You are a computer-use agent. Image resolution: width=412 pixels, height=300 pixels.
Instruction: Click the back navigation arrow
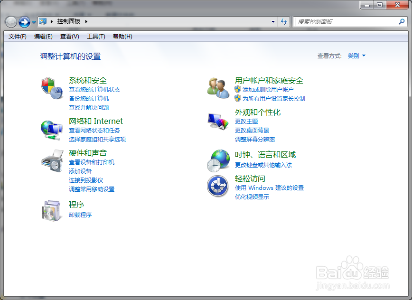point(11,22)
